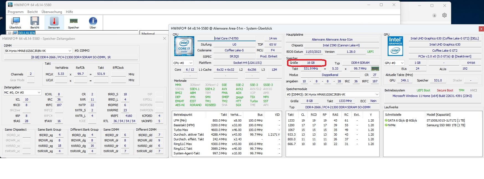This screenshot has width=484, height=179.
Task: Open the Programm menu
Action: [16, 12]
